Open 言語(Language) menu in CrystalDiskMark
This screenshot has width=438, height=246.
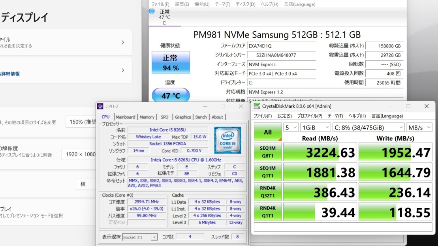[x=387, y=116]
